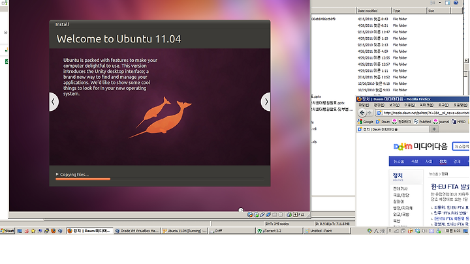Click VirtualBox mouse integration status icon

point(289,214)
